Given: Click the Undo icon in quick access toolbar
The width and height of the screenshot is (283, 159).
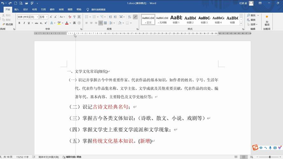Looking at the screenshot, I should point(3,3).
